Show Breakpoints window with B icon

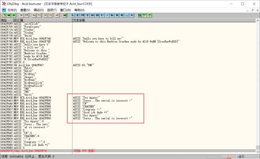click(117, 15)
